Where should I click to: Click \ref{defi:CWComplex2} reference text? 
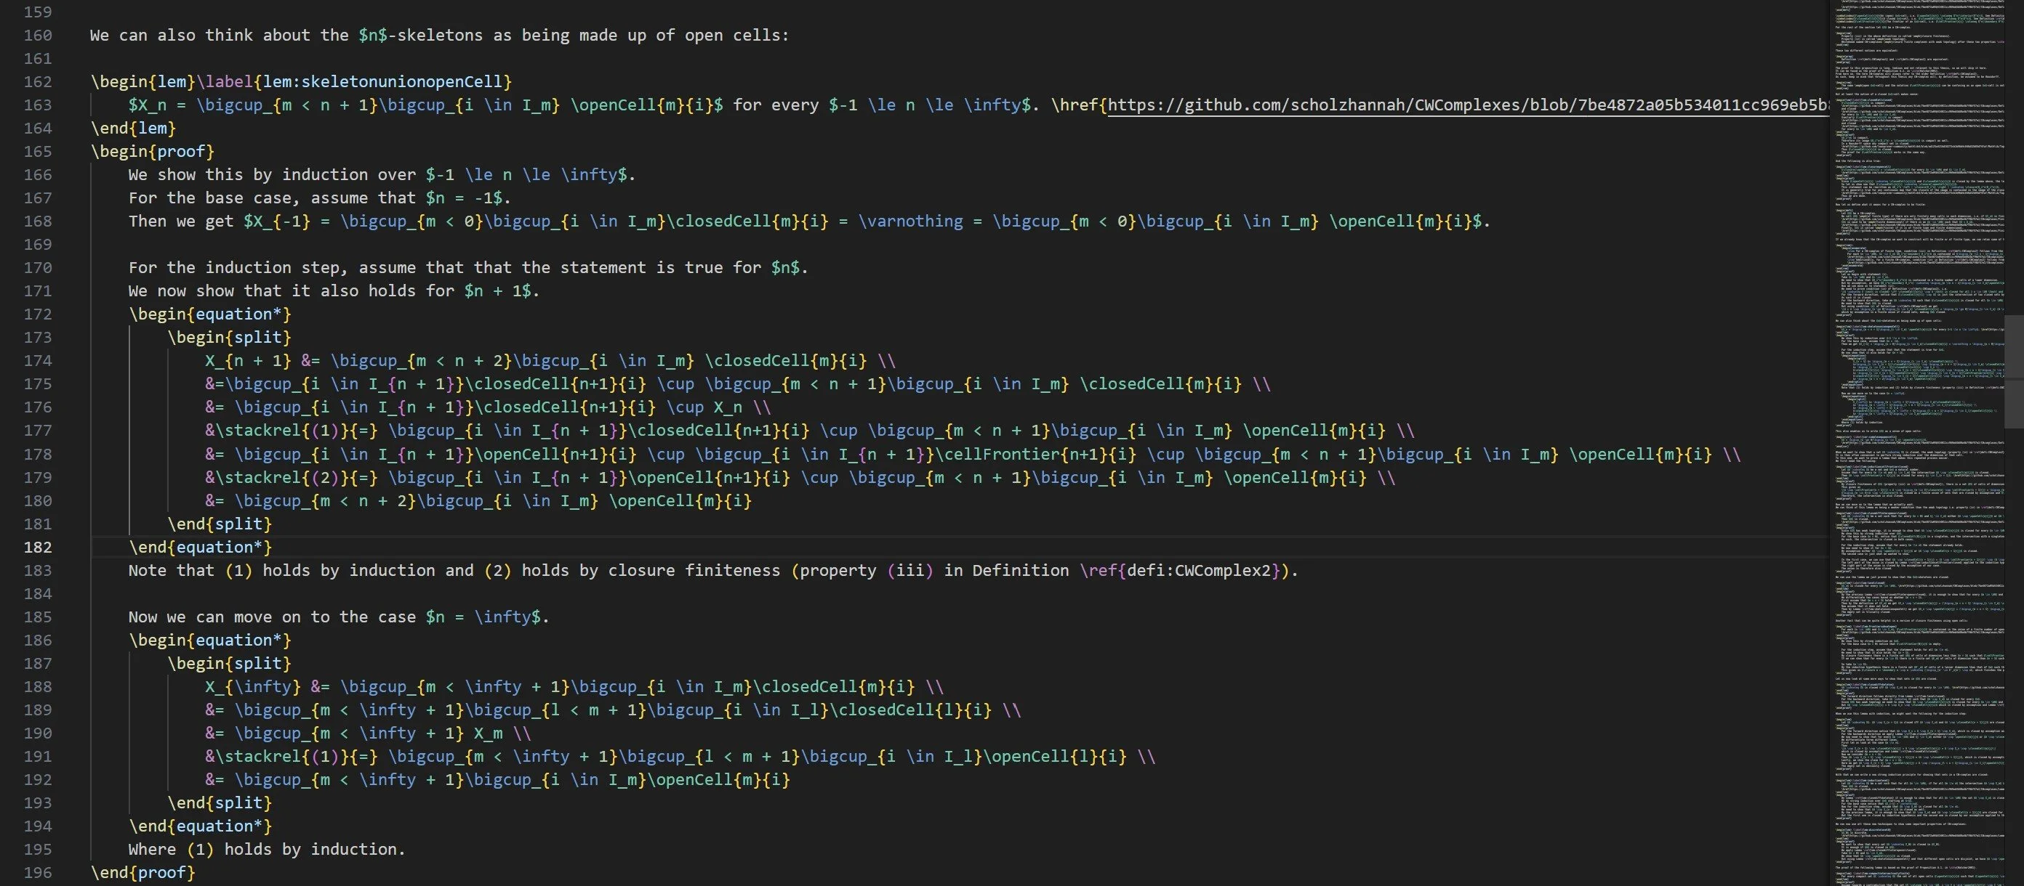1180,571
